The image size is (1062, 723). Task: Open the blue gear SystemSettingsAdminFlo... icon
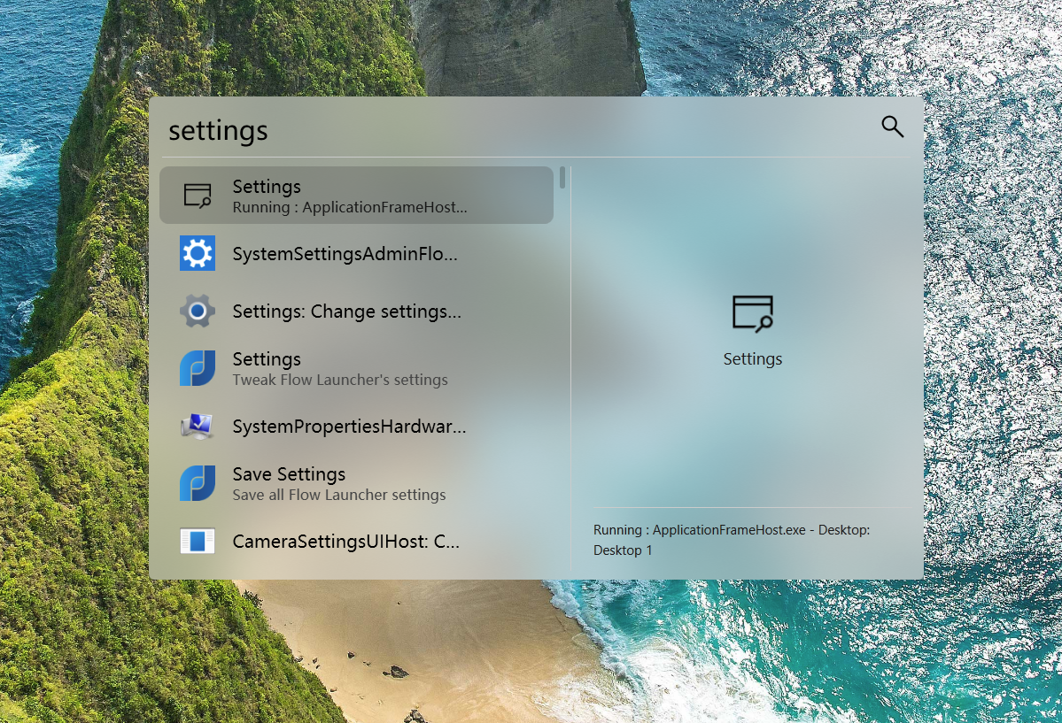(198, 253)
